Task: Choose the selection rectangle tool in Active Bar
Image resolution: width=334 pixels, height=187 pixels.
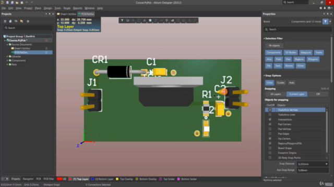Action: pyautogui.click(x=139, y=20)
